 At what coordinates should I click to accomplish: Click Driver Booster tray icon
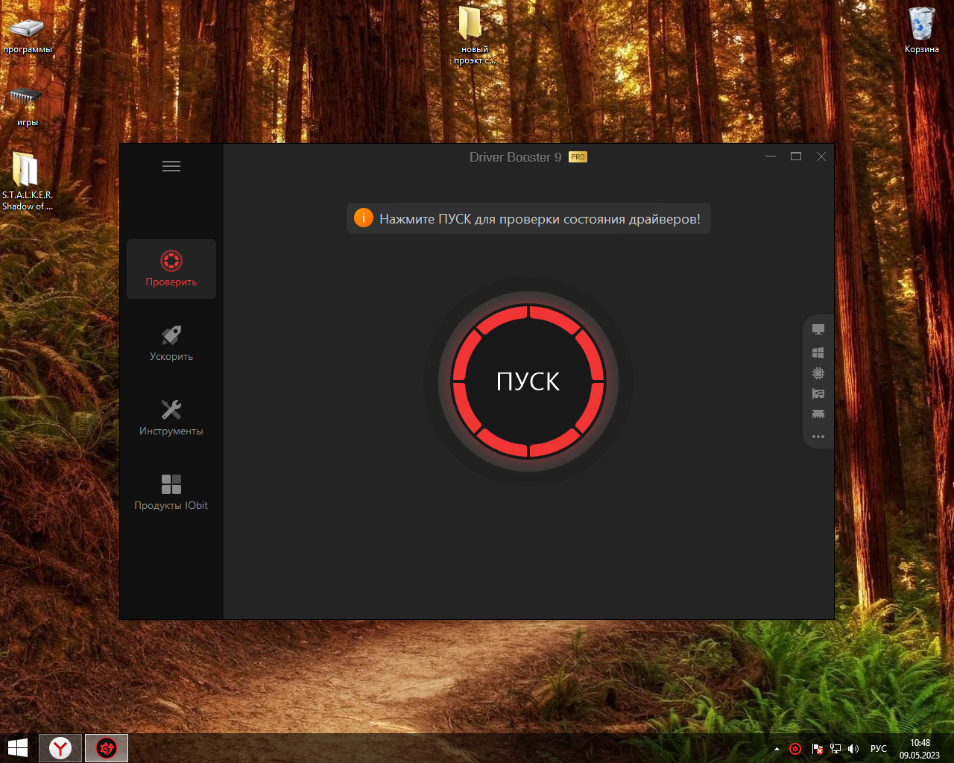(795, 749)
